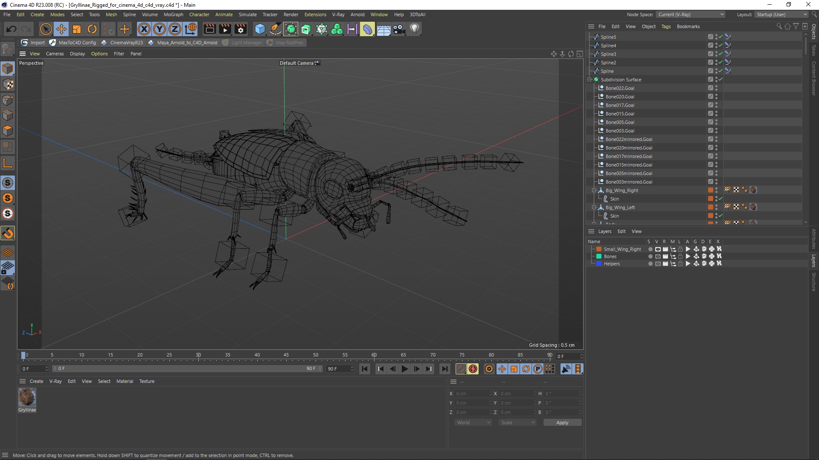Open the World coordinate dropdown
The height and width of the screenshot is (460, 819).
pyautogui.click(x=473, y=423)
